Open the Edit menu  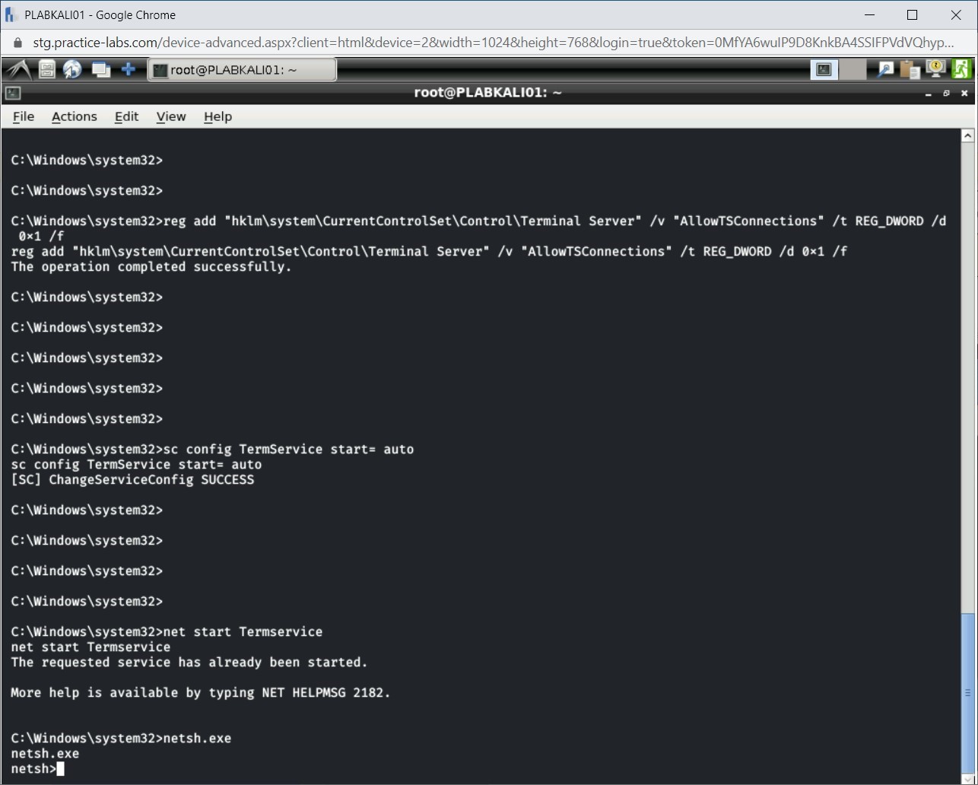point(126,116)
